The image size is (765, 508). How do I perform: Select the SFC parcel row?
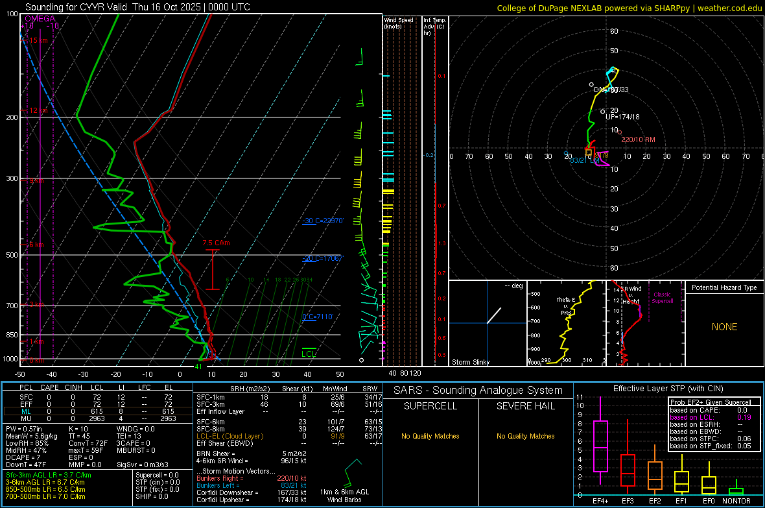point(97,397)
